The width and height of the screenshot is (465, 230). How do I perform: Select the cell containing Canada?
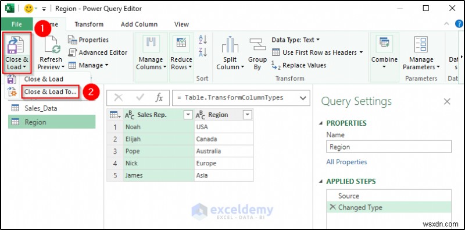pyautogui.click(x=224, y=139)
